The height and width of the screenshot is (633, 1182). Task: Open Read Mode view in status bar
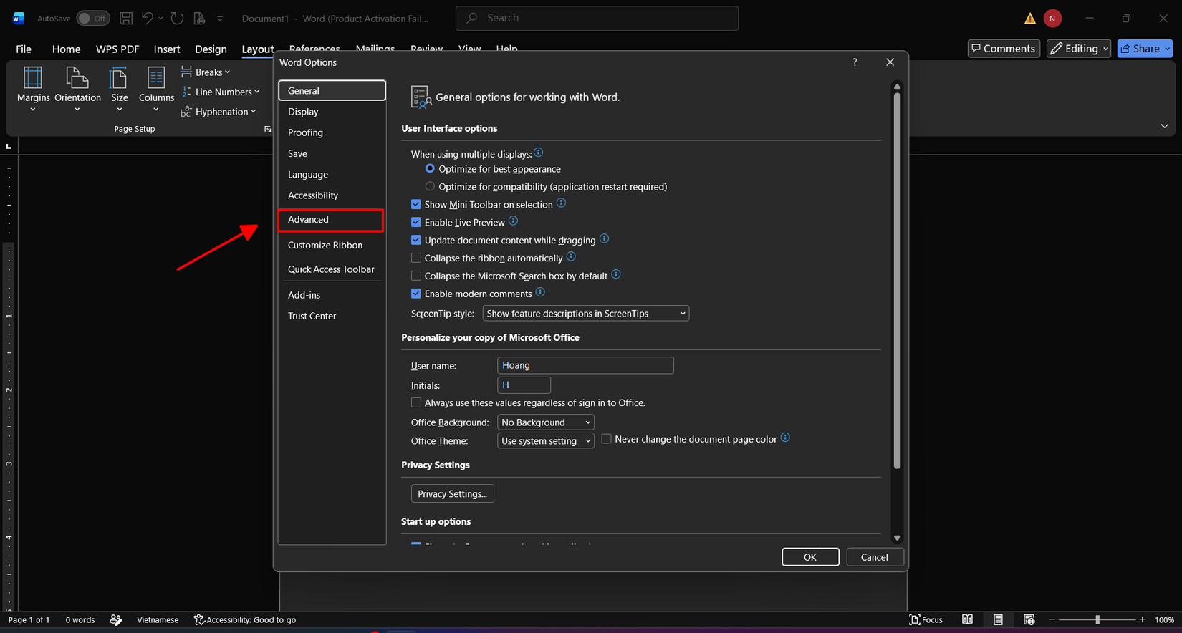pyautogui.click(x=967, y=619)
